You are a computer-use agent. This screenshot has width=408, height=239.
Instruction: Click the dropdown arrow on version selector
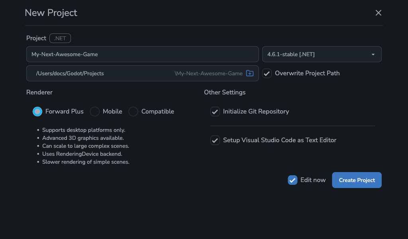pyautogui.click(x=373, y=54)
